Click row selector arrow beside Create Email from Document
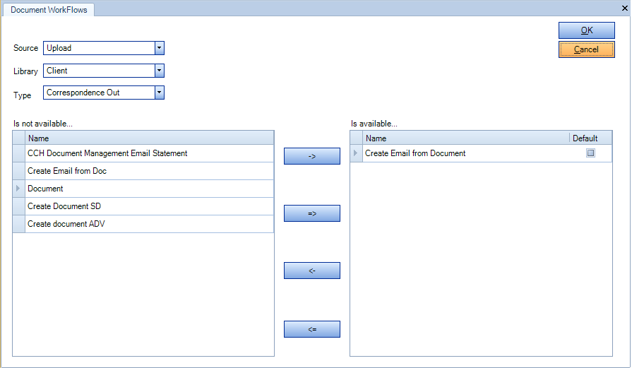Screen dimensions: 632x368 coord(357,153)
